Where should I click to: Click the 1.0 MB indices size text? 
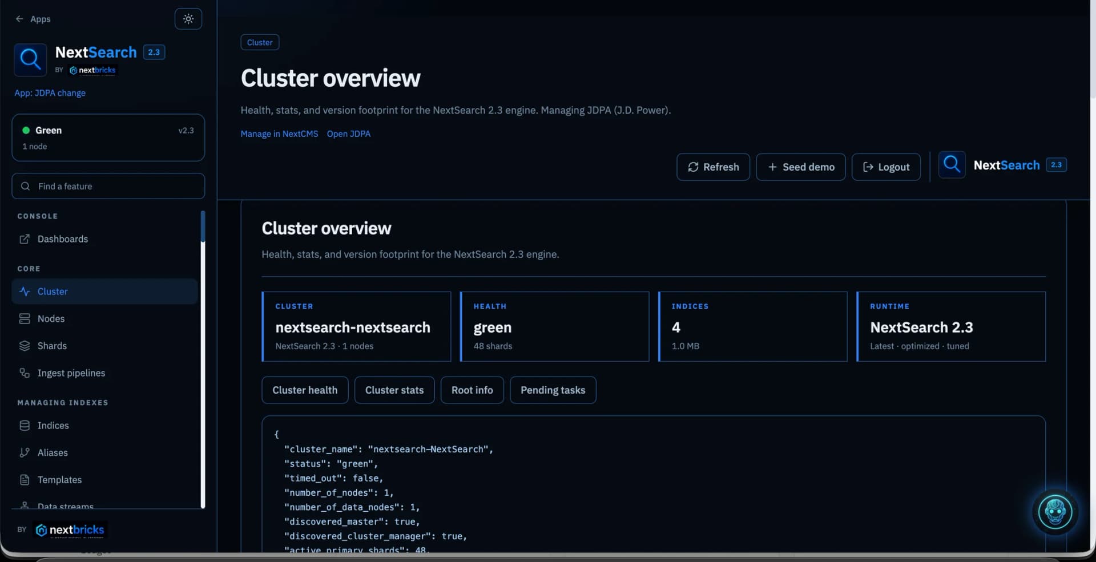(685, 346)
